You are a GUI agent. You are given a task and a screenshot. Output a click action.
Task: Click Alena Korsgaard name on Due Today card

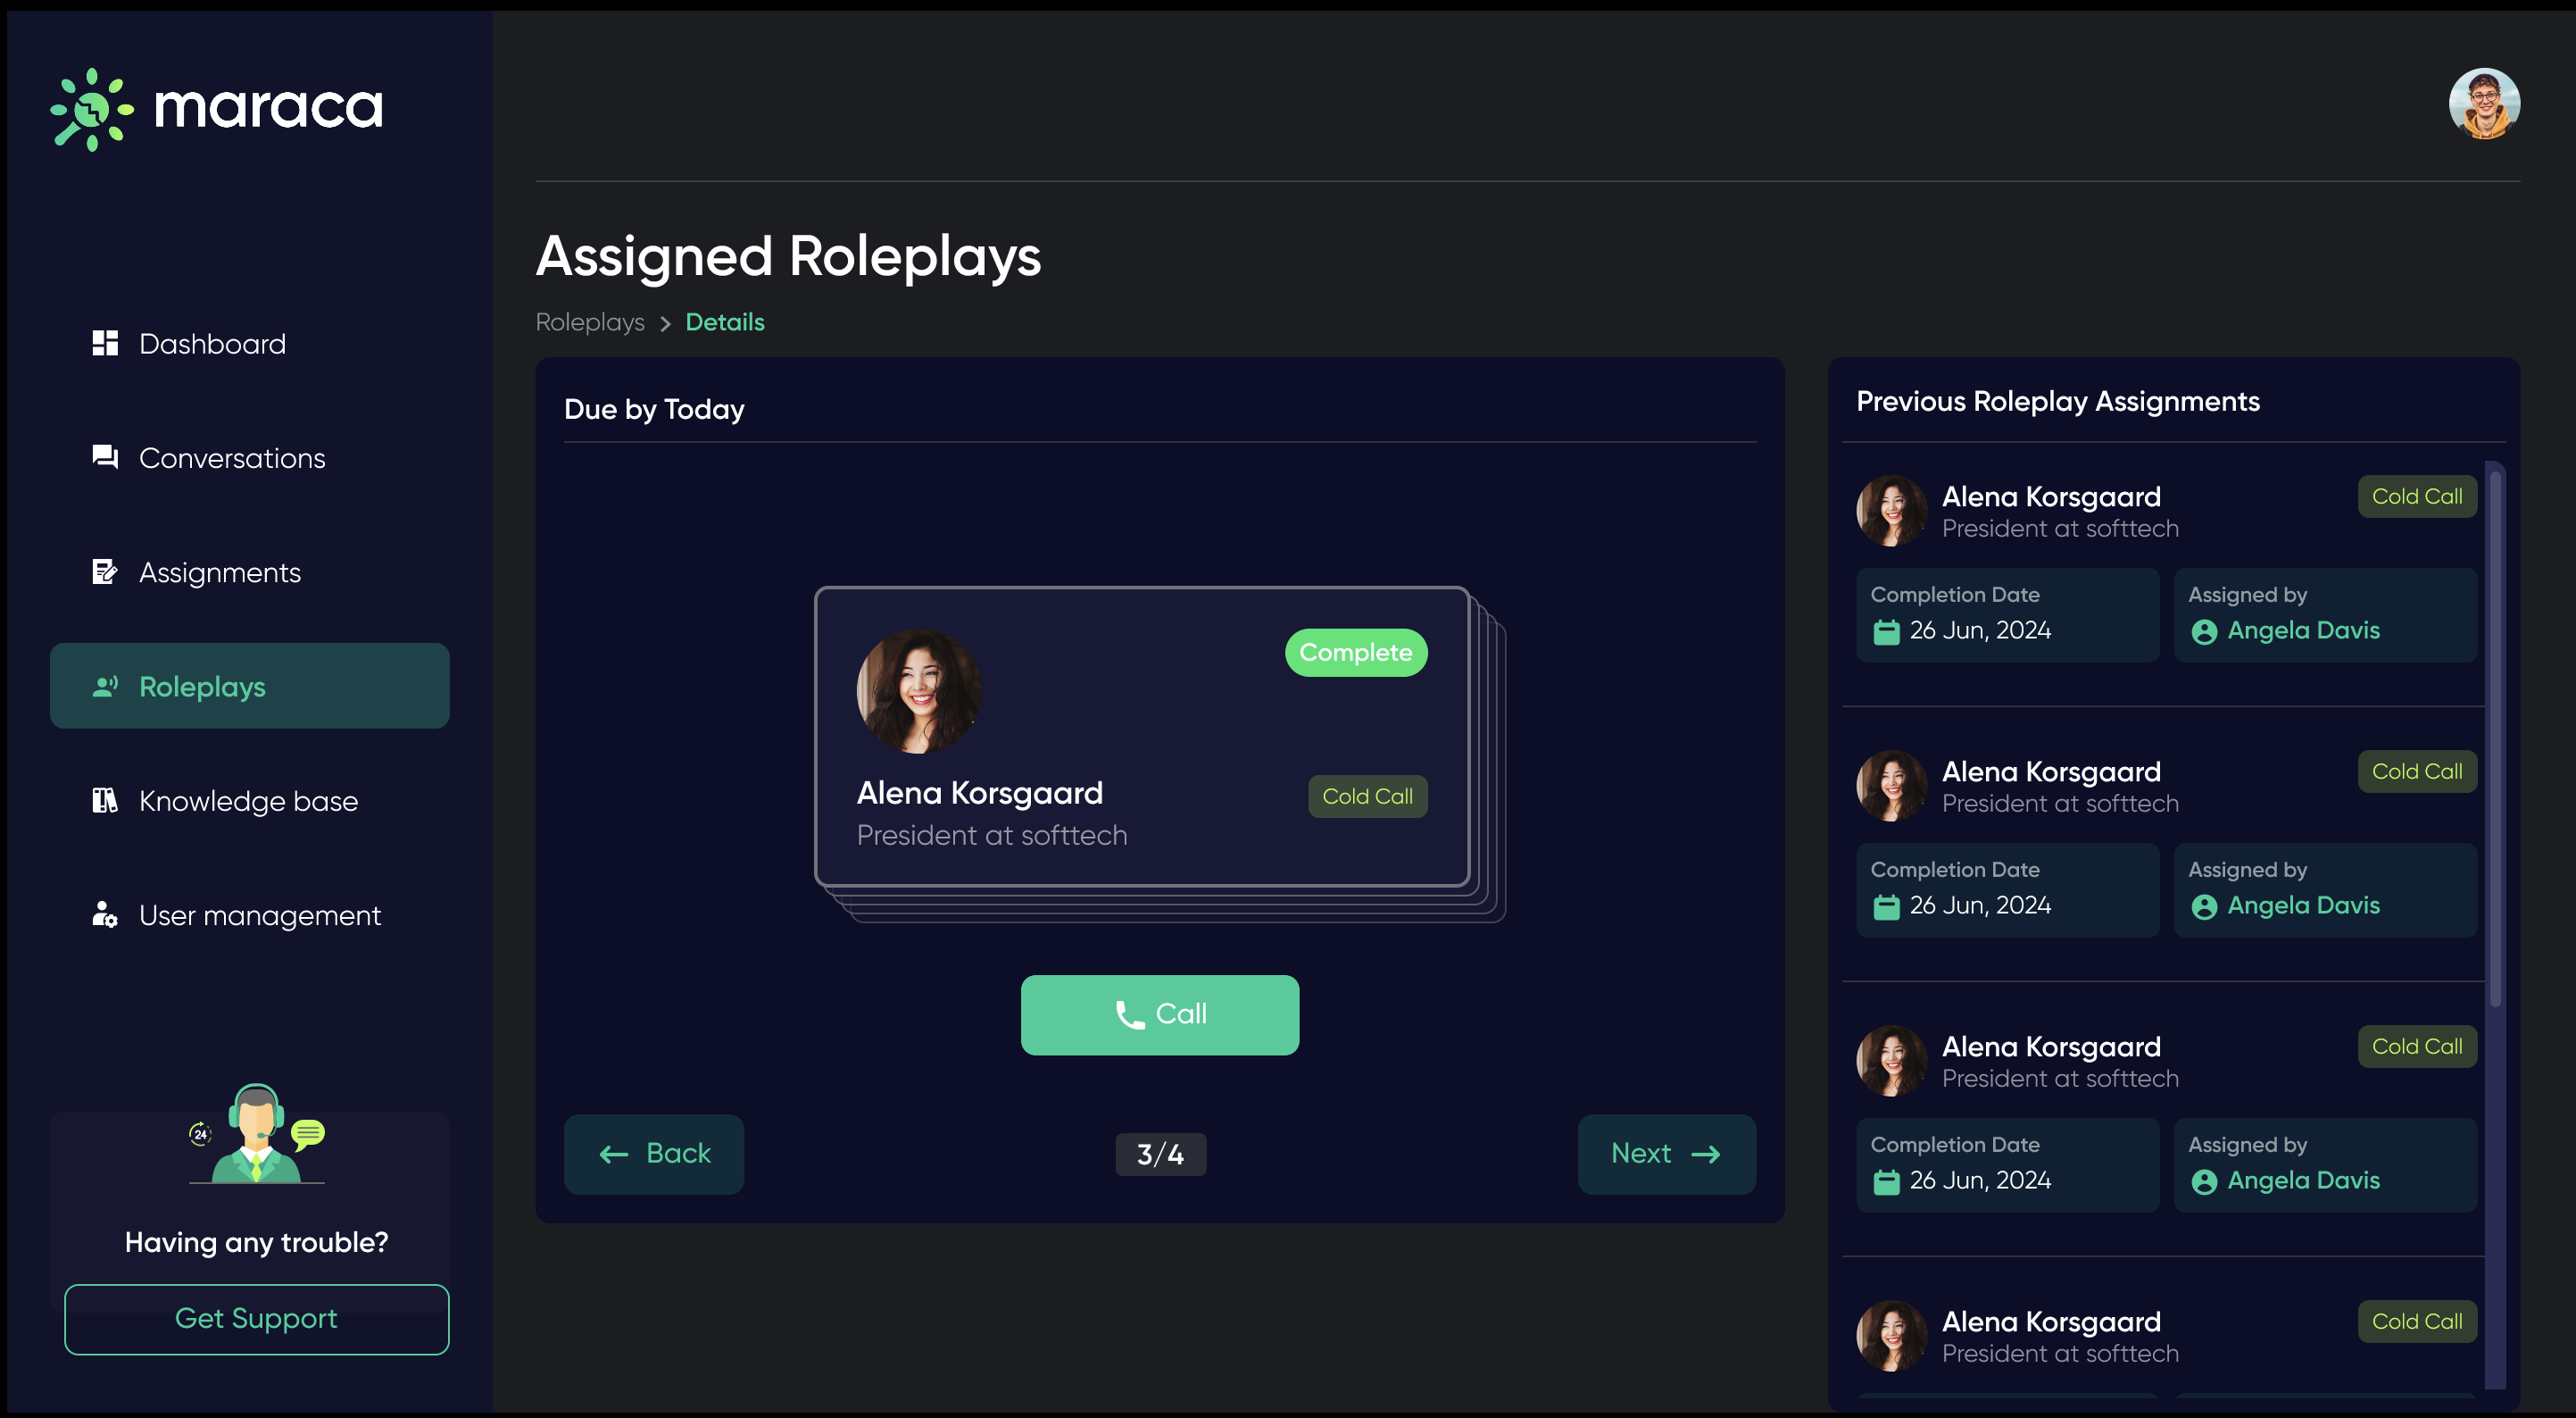pyautogui.click(x=980, y=793)
